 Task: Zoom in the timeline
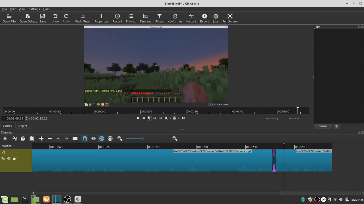pyautogui.click(x=175, y=139)
